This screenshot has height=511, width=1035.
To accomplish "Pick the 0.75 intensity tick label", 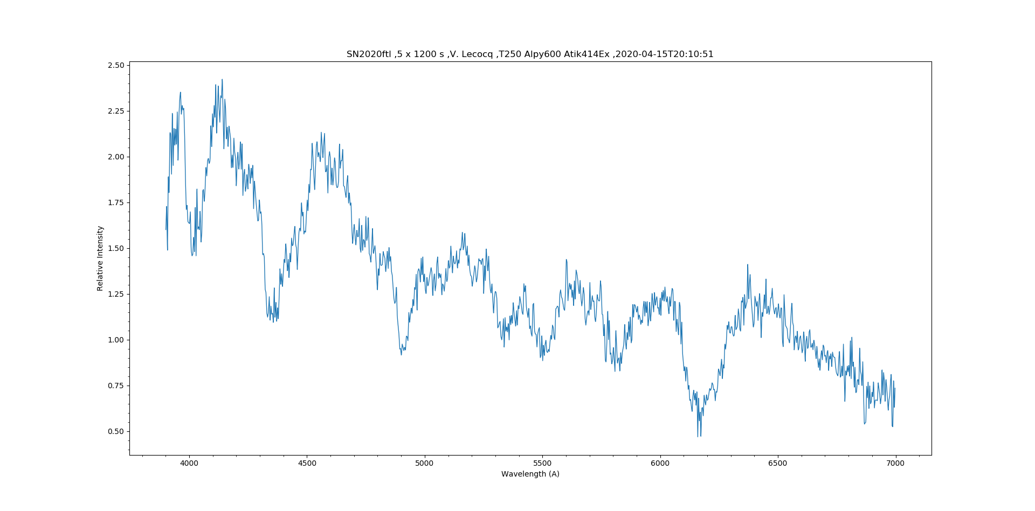I will point(116,386).
